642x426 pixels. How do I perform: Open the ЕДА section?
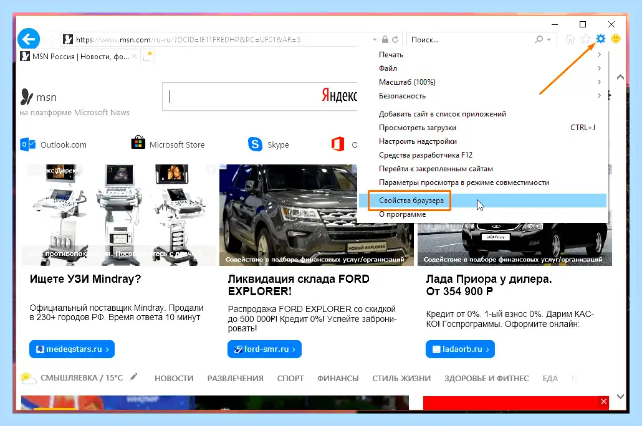[x=550, y=379]
